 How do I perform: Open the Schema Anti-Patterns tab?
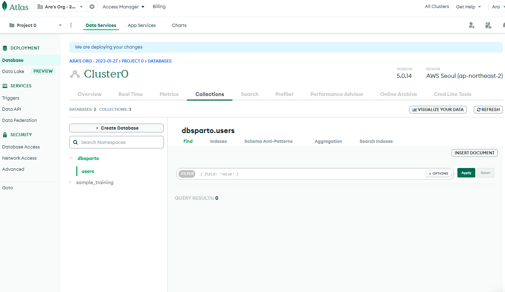tap(268, 141)
